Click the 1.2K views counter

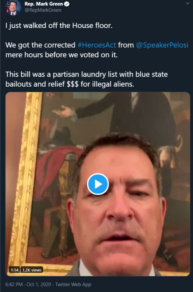tap(32, 270)
